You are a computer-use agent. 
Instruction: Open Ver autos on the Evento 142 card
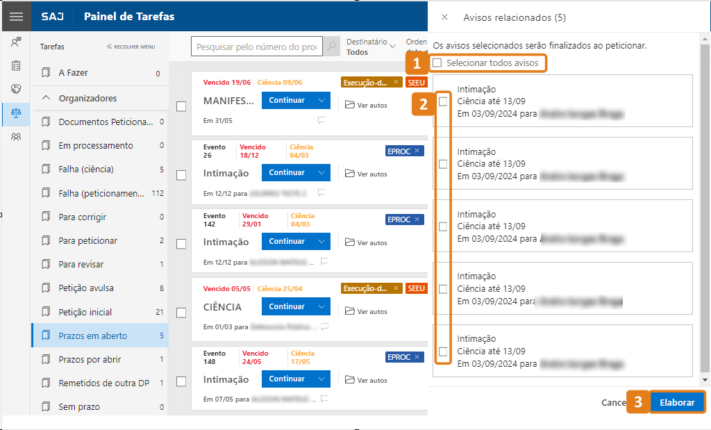[x=367, y=242]
